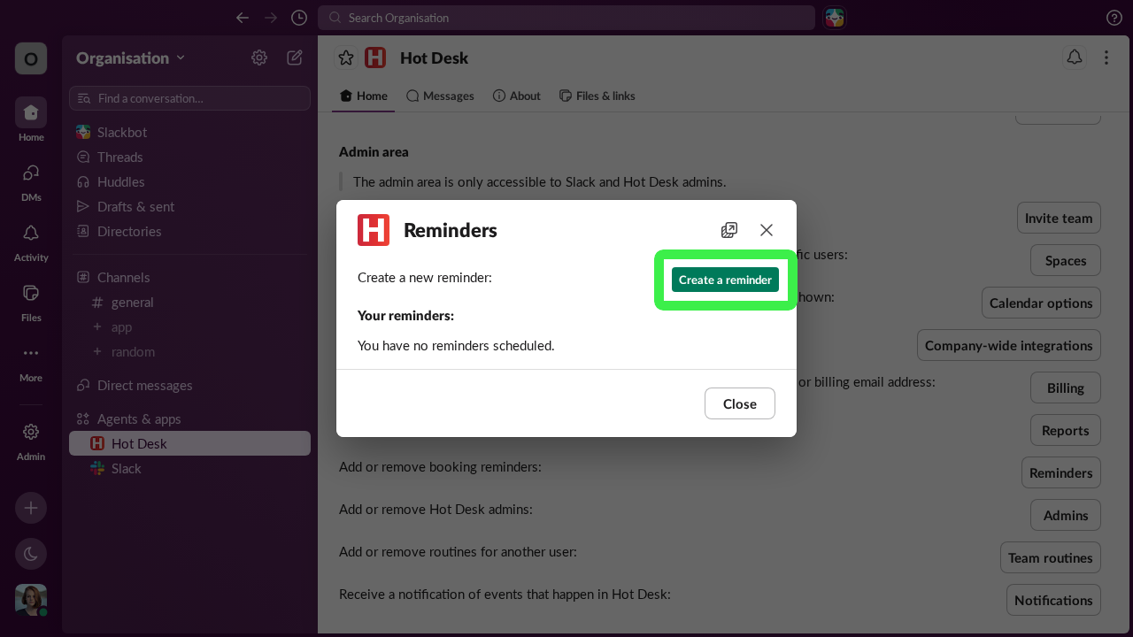
Task: Open Drafts & sent
Action: click(189, 206)
